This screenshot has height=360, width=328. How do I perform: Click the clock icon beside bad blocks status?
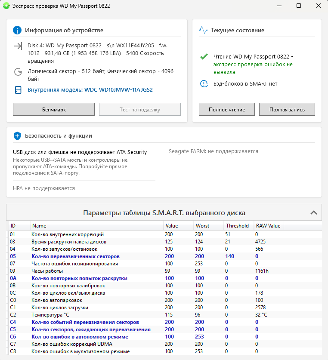click(204, 84)
